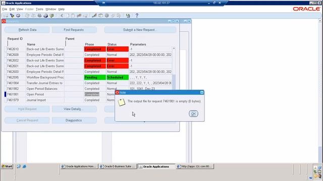Screen dimensions: 323x181
Task: Switch to http://apps.12c.com taskbar item
Action: pos(195,166)
